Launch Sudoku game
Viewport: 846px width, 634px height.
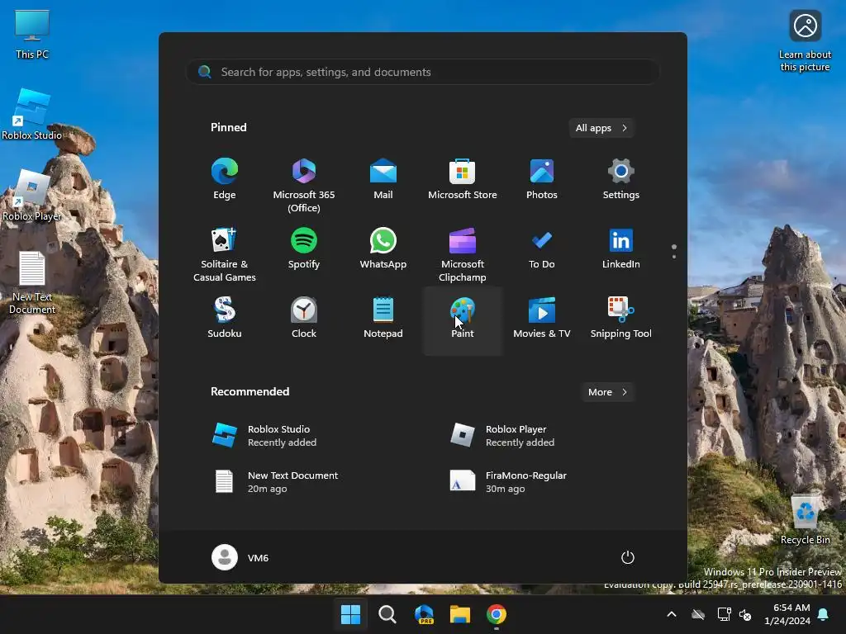pos(225,318)
